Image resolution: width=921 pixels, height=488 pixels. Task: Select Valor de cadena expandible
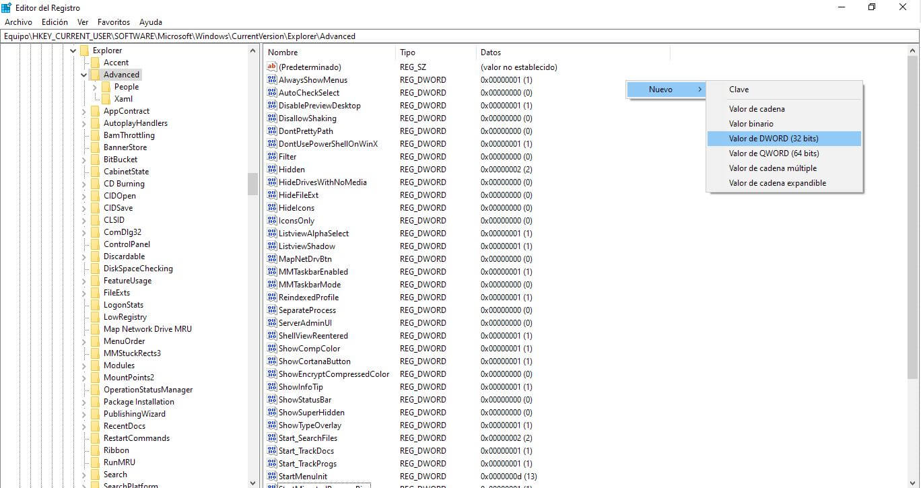pyautogui.click(x=784, y=183)
